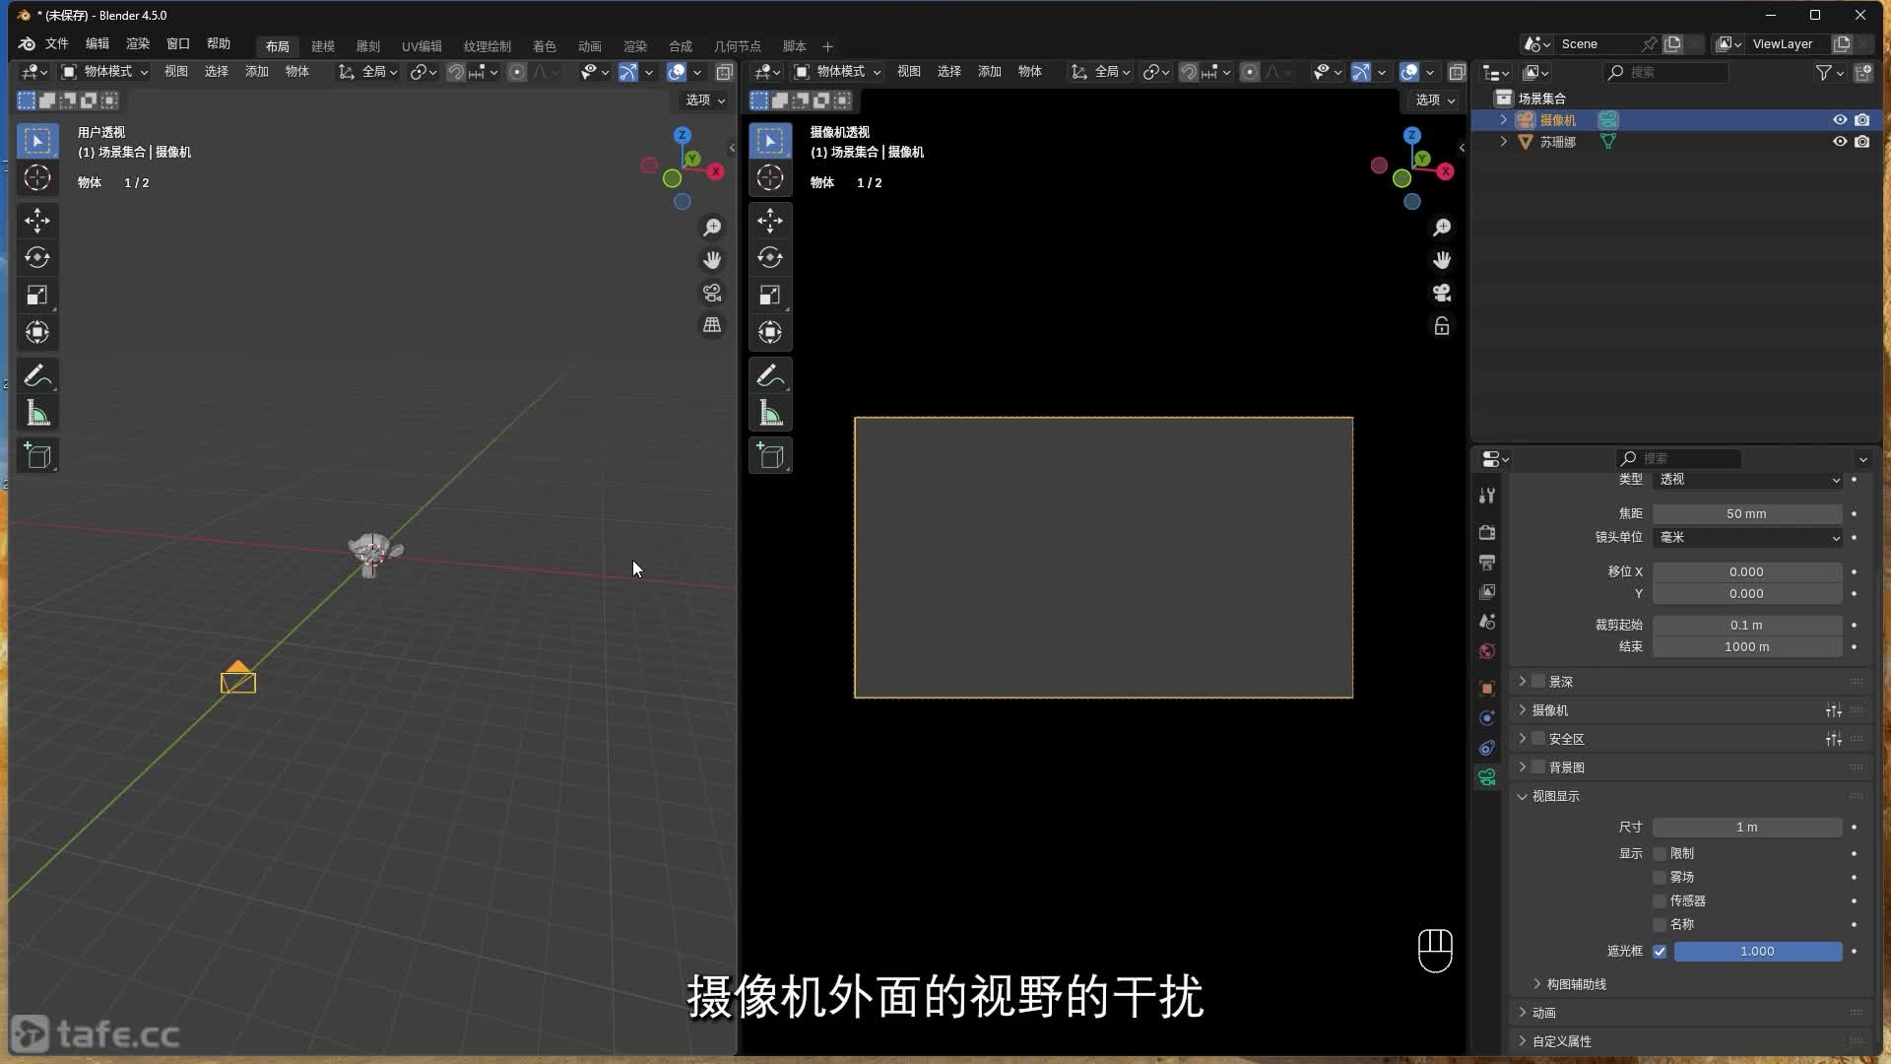Open 视图 menu in camera viewport header
The height and width of the screenshot is (1064, 1891).
pos(909,72)
